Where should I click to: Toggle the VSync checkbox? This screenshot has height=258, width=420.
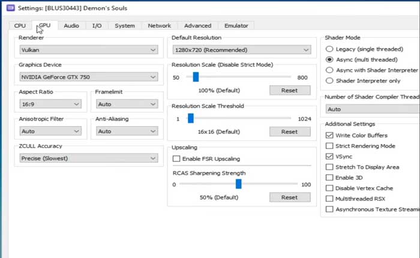coord(329,156)
